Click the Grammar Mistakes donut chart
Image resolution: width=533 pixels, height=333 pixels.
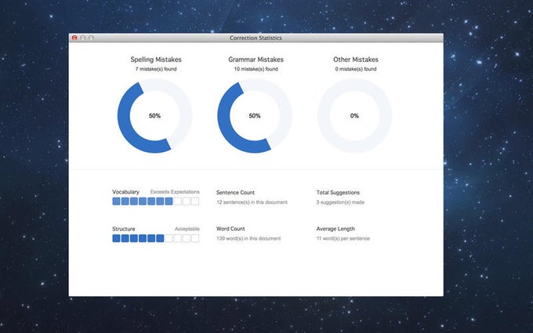255,116
